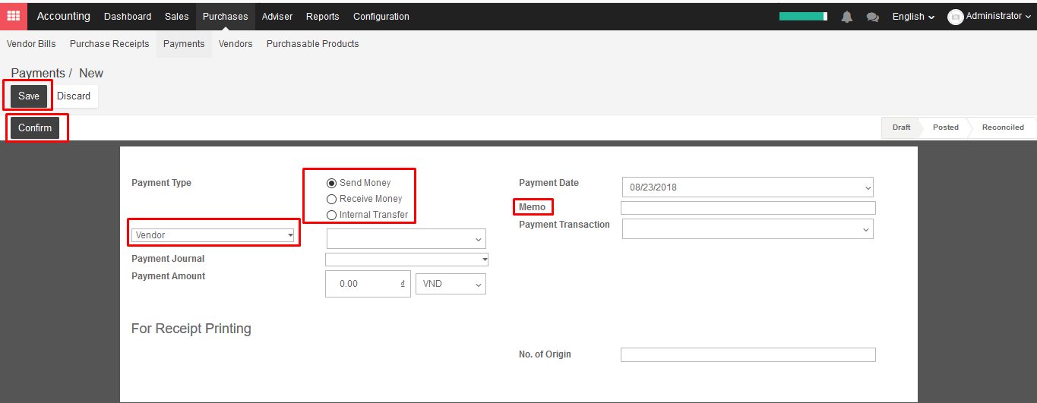Click the Administrator avatar icon

pyautogui.click(x=956, y=17)
